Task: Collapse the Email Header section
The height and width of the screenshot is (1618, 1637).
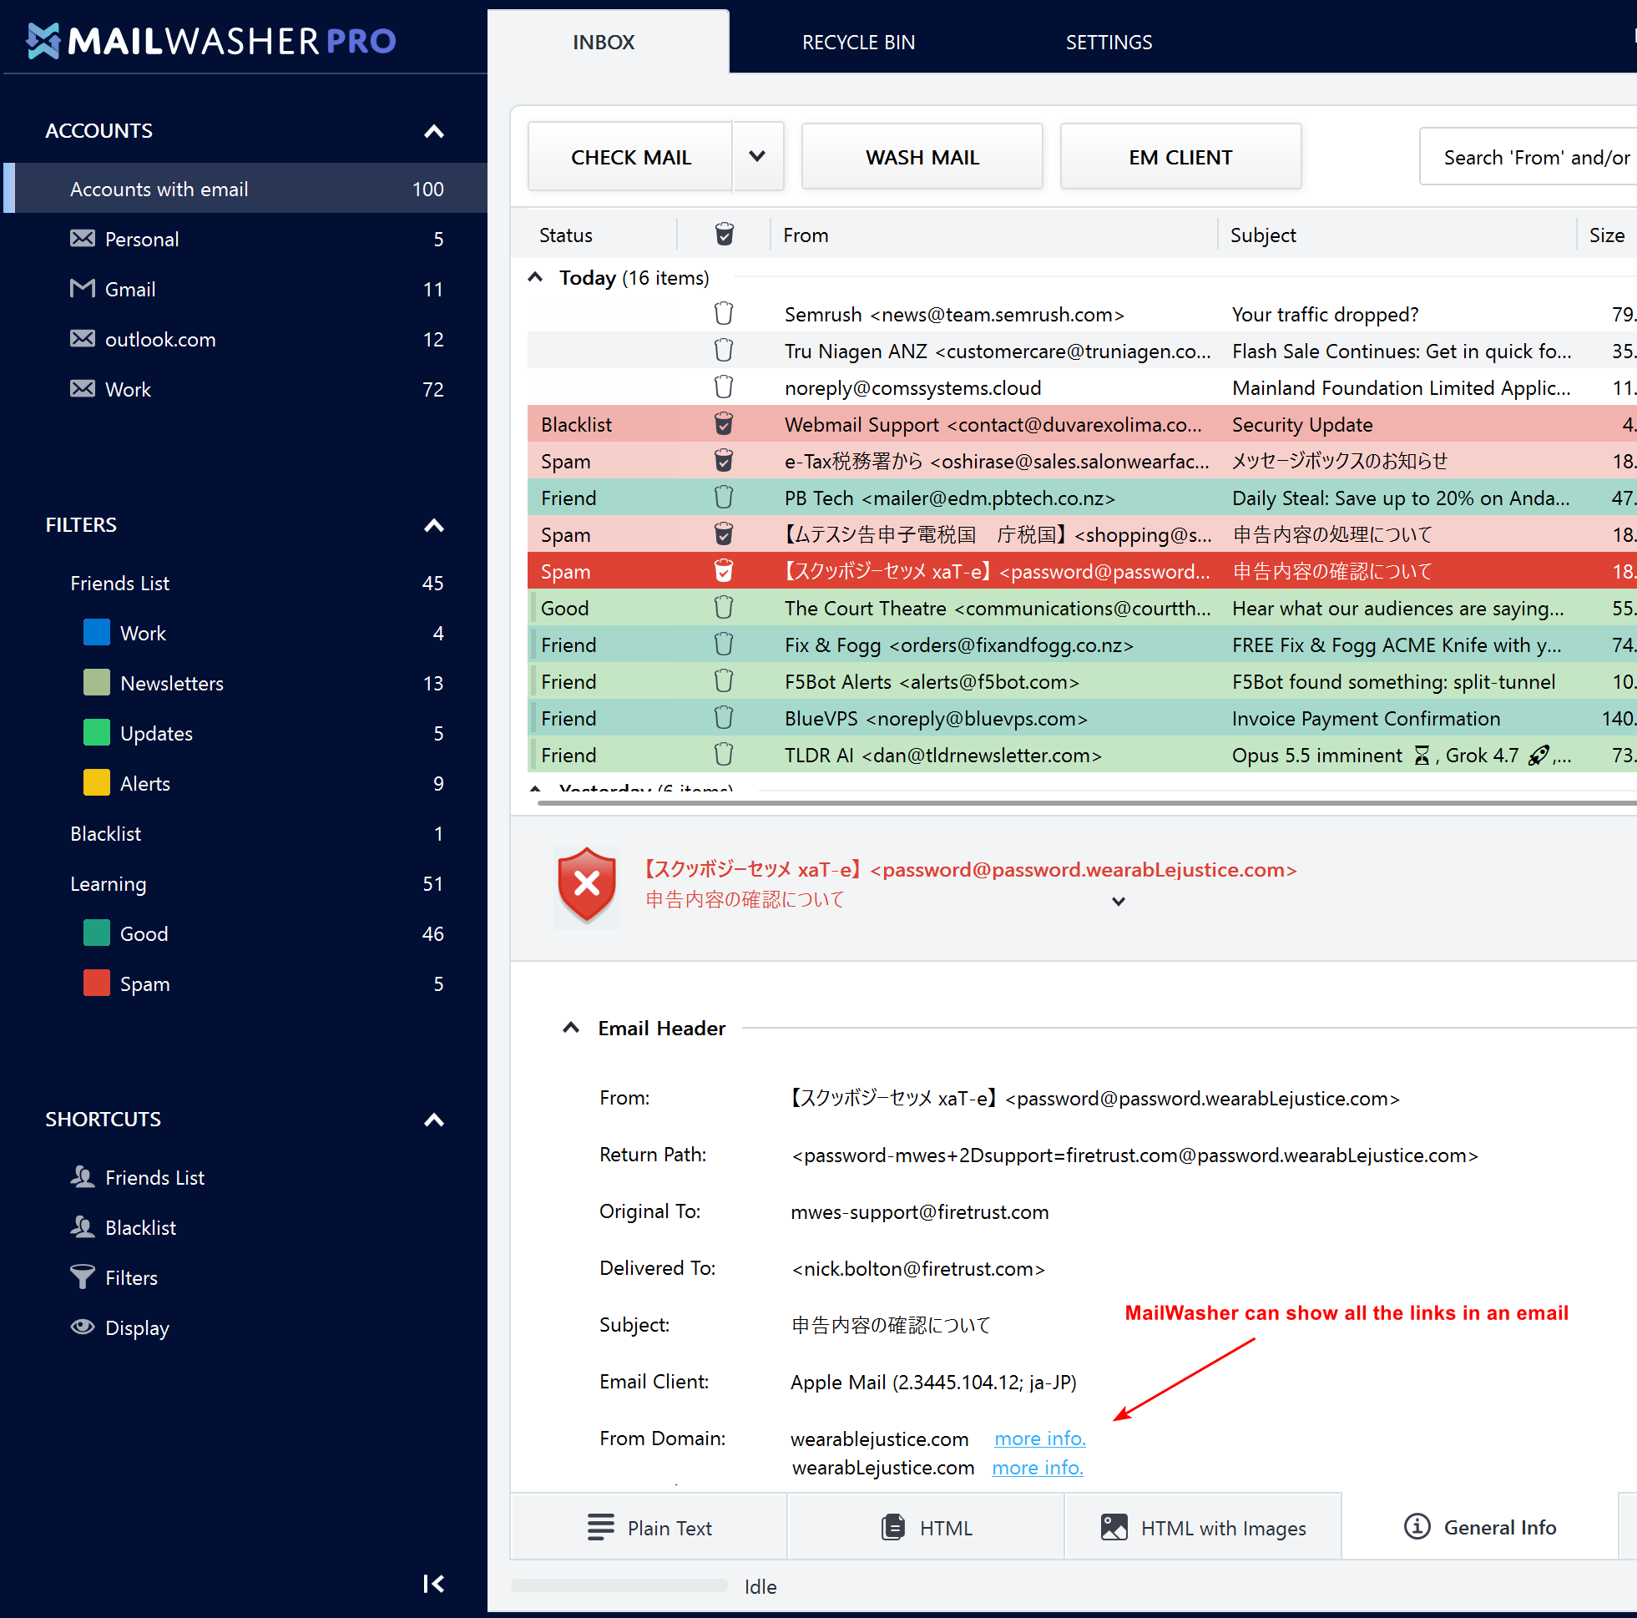Action: coord(571,1027)
